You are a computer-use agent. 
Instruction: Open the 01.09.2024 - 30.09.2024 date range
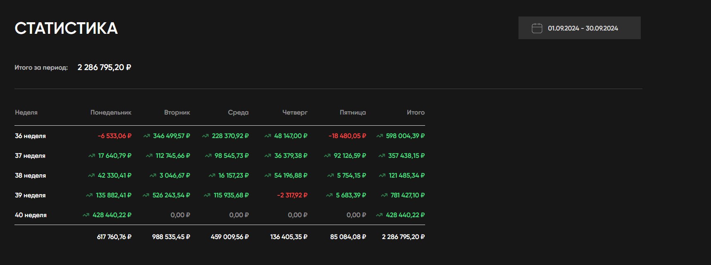click(583, 28)
